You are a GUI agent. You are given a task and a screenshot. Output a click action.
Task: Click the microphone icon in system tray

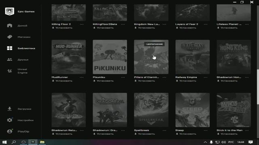click(x=211, y=142)
